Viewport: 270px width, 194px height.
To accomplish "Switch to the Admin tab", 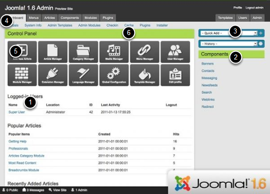I will pos(257,18).
